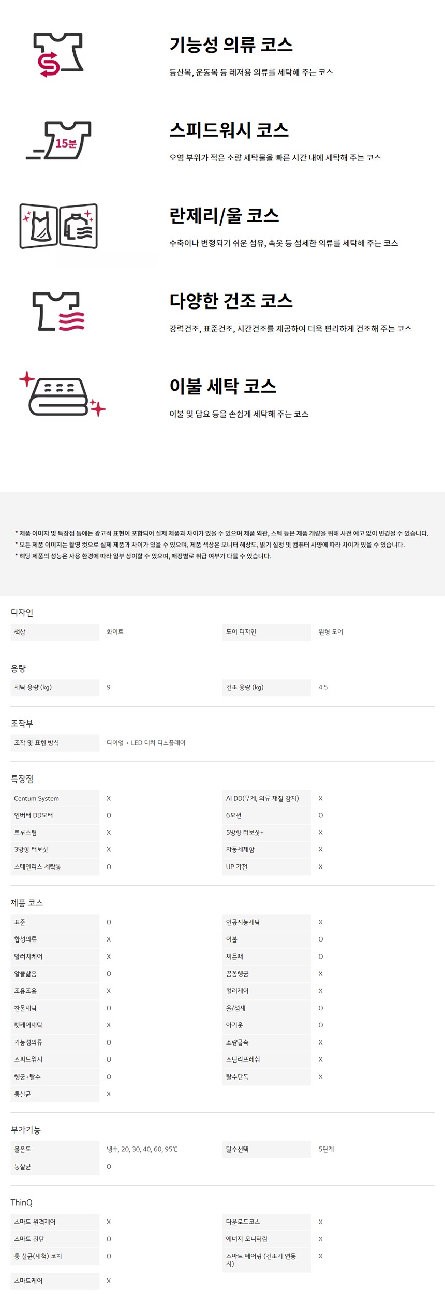Click the bedding wash course blanket icon

click(x=62, y=394)
